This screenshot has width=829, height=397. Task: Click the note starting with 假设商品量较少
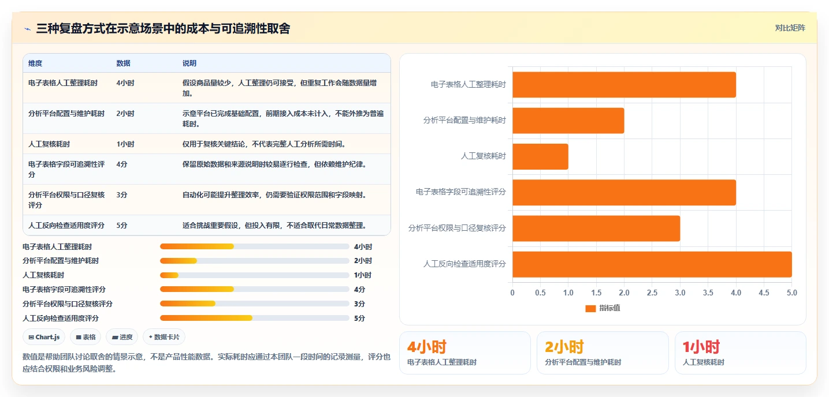tap(280, 88)
